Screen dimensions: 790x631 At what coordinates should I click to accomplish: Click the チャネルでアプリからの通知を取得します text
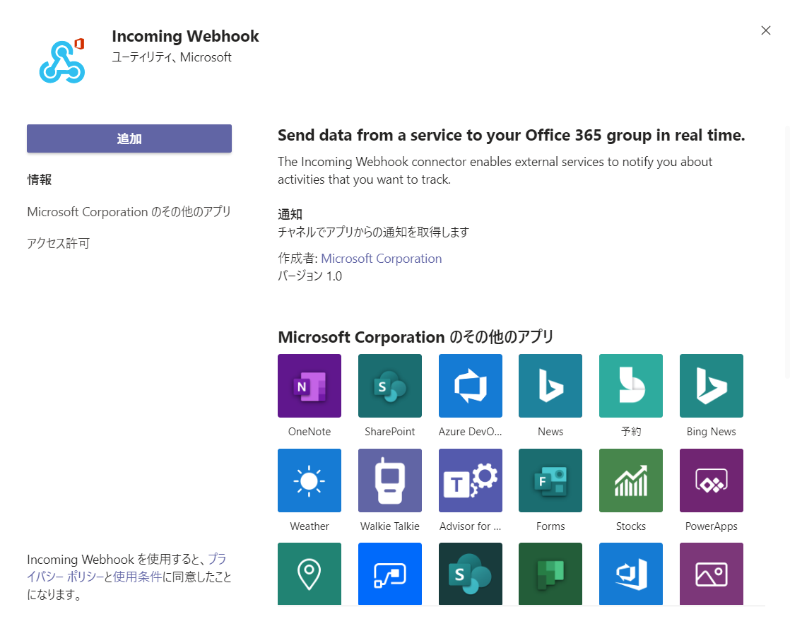pyautogui.click(x=373, y=232)
